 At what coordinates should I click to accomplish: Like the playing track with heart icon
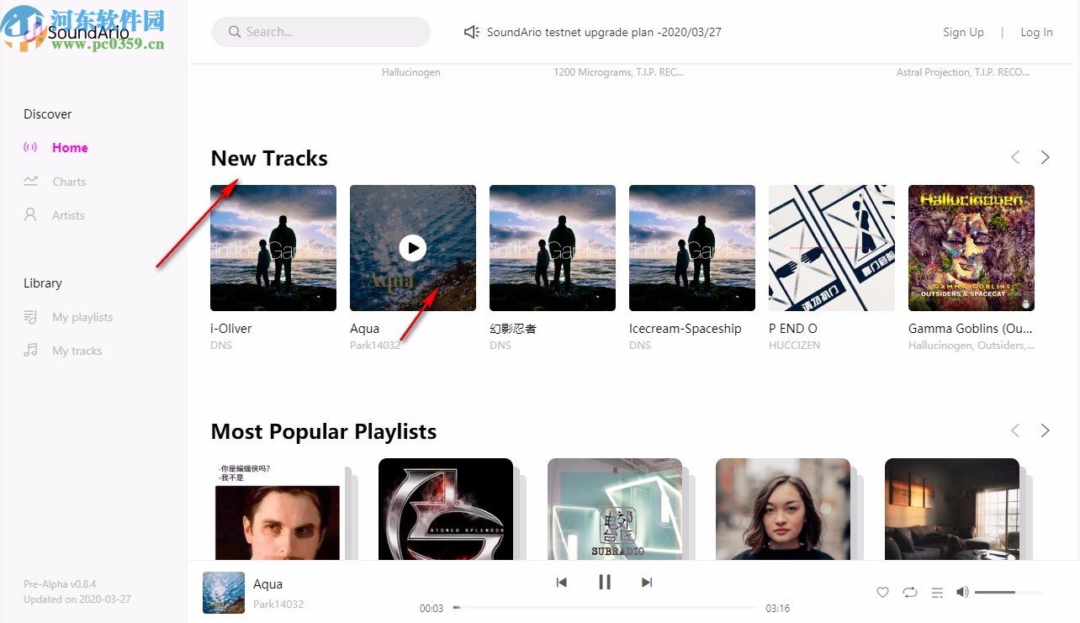click(x=882, y=592)
